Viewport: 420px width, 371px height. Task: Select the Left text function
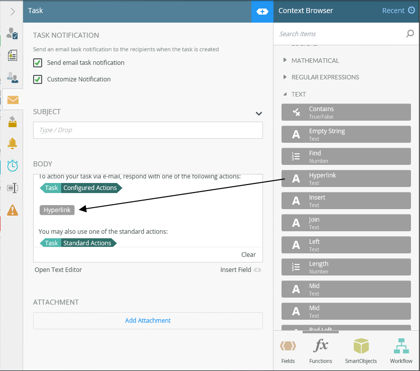(x=346, y=245)
